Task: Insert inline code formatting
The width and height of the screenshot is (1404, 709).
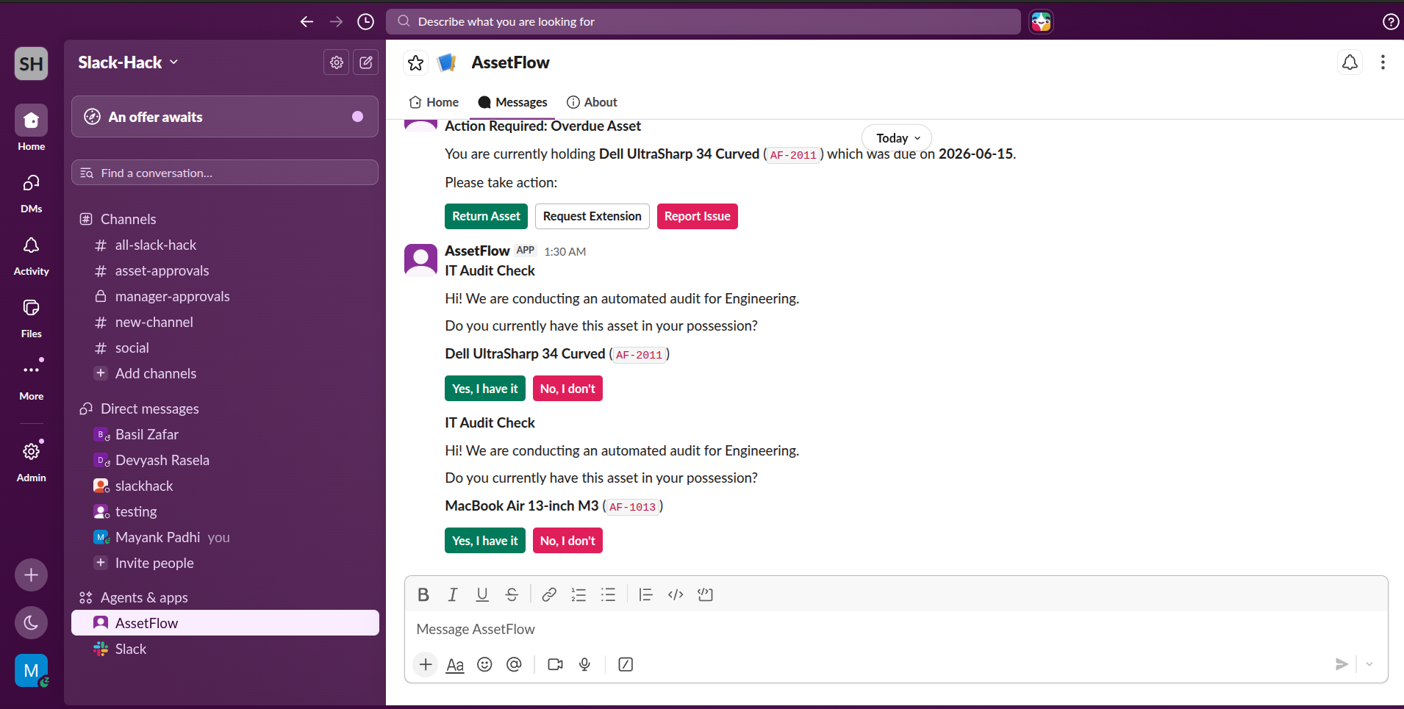Action: point(676,594)
